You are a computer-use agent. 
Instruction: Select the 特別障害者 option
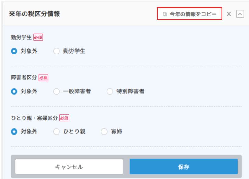click(110, 91)
